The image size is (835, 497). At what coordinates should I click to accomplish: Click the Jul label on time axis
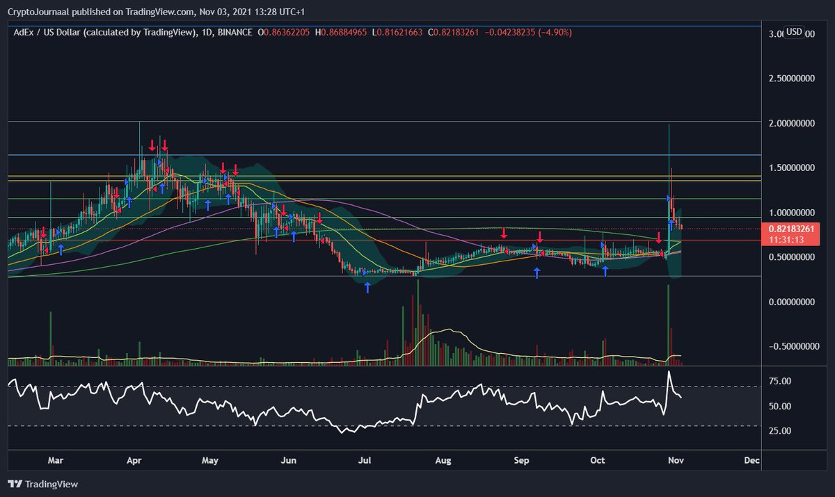[x=366, y=459]
